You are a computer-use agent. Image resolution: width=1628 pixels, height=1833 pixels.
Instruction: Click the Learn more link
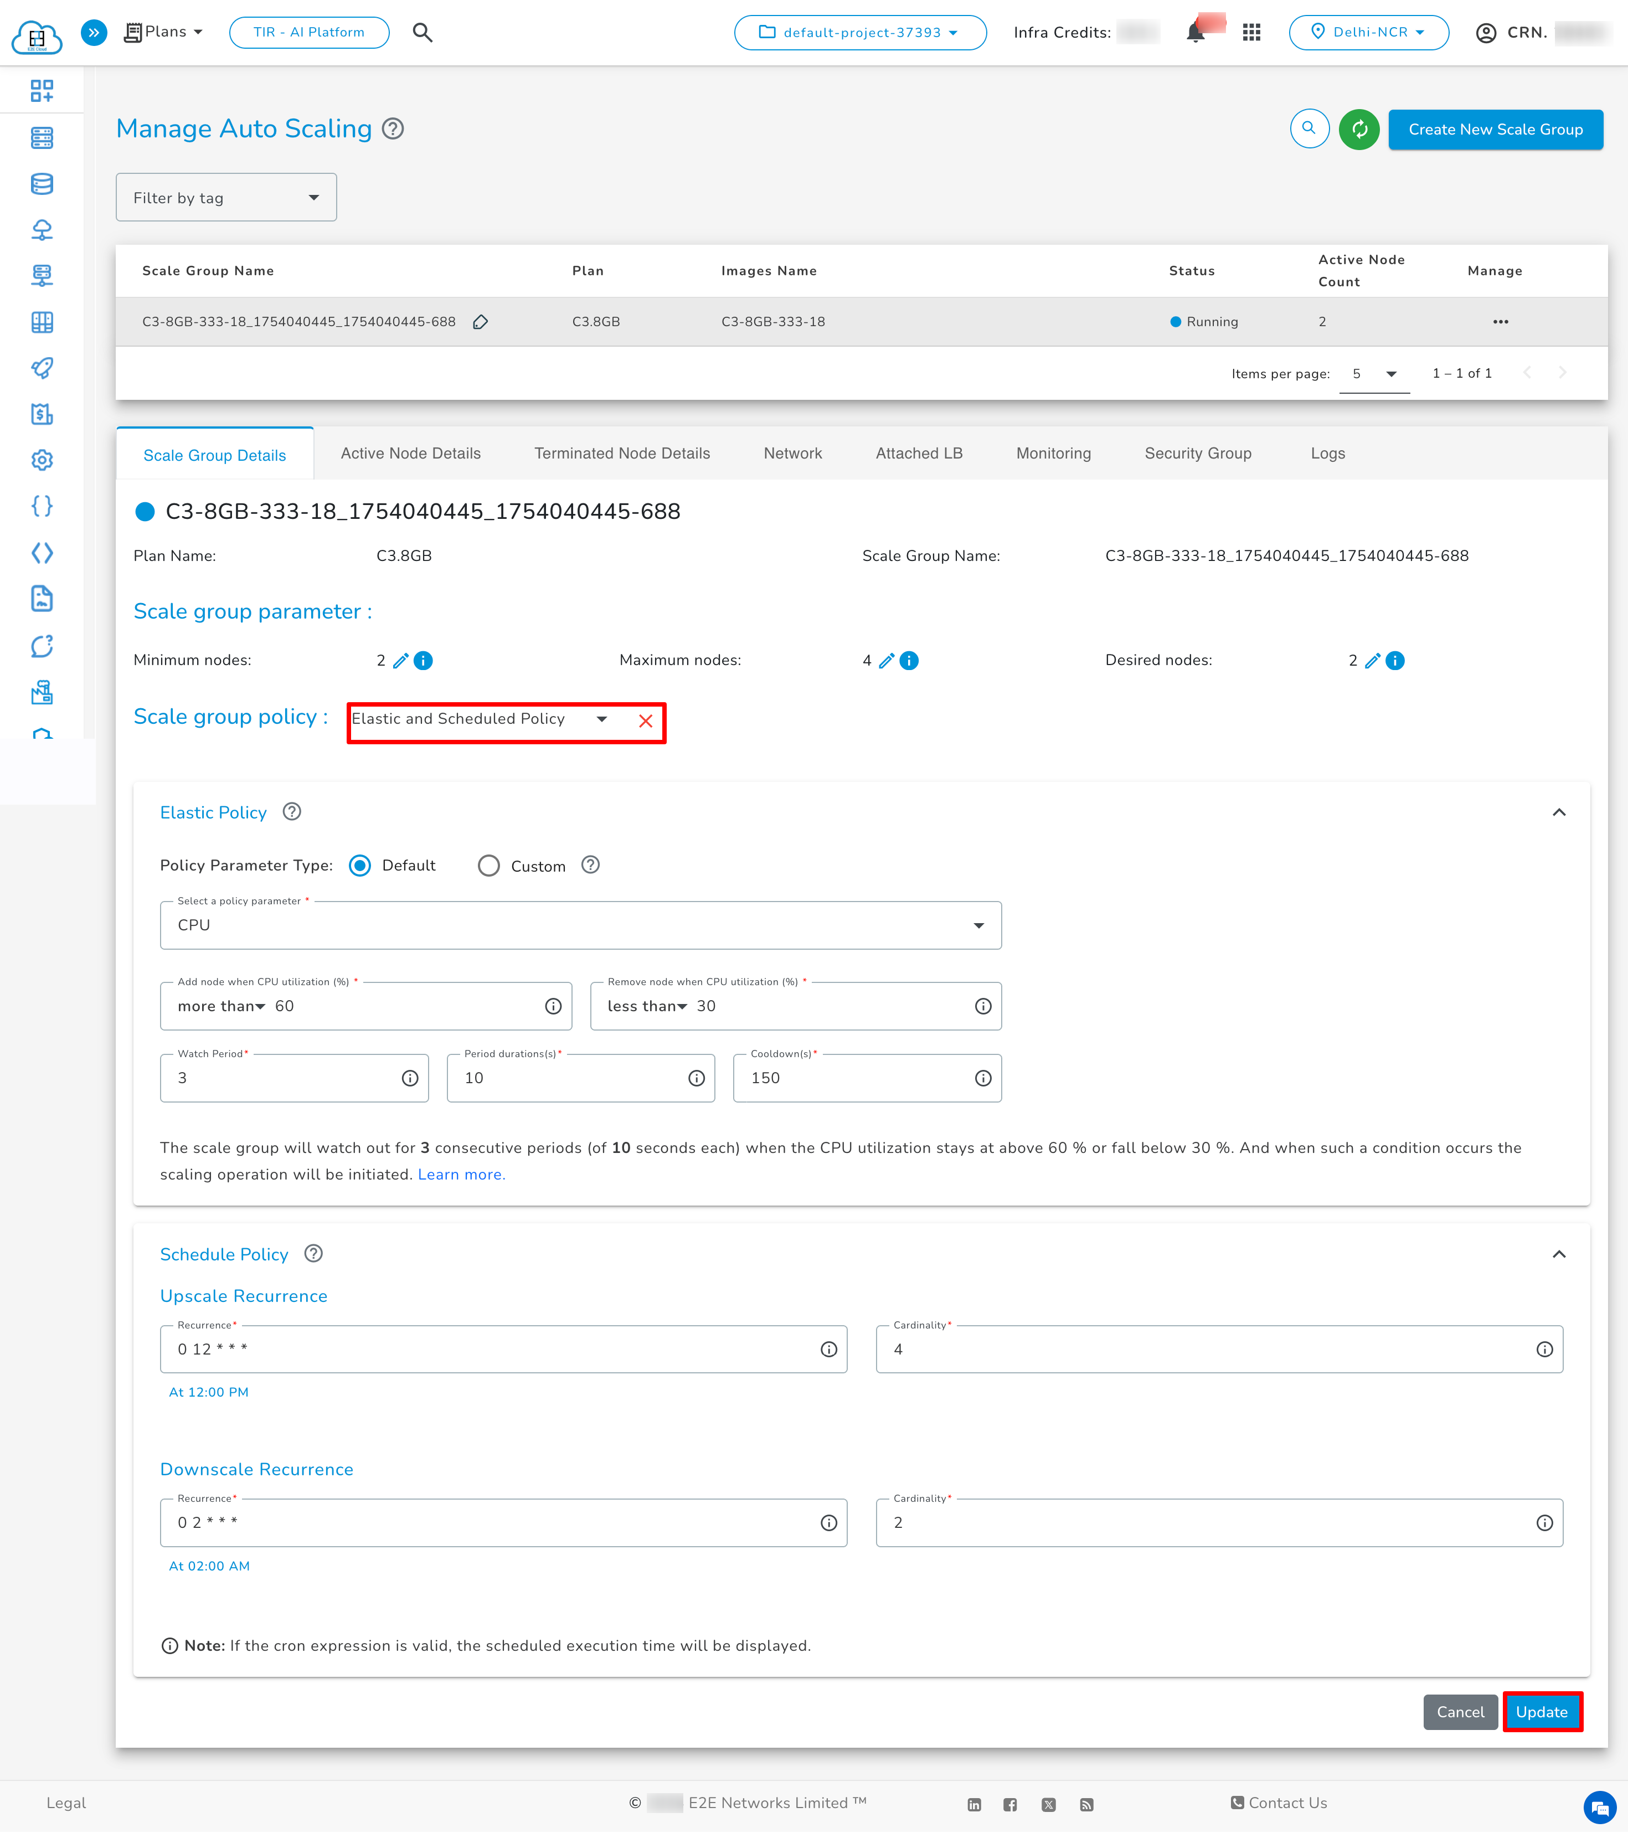[461, 1174]
